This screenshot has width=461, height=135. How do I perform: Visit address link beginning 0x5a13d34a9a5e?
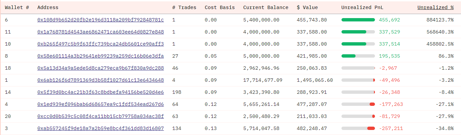[100, 68]
